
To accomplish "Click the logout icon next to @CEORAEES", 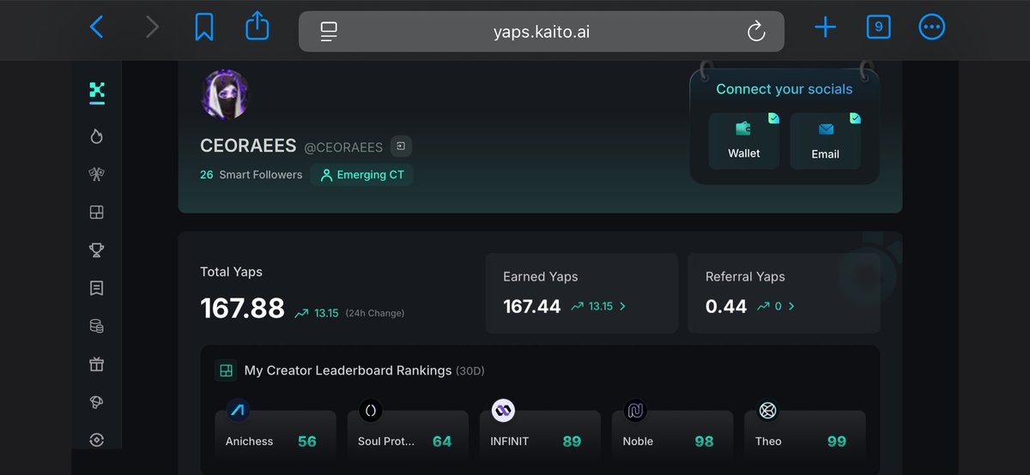I will click(x=401, y=147).
